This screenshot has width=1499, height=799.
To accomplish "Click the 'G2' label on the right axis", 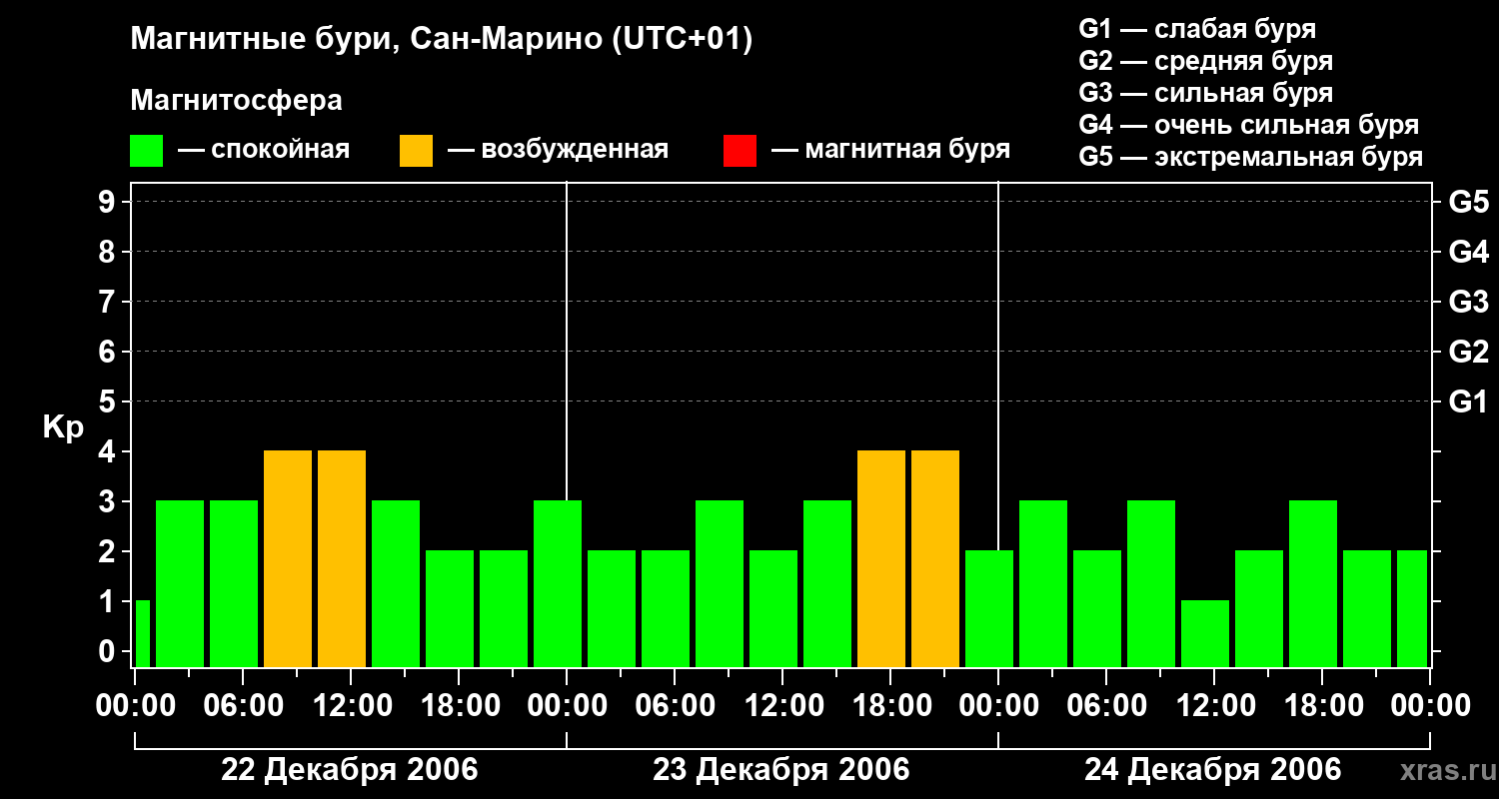I will [1469, 352].
